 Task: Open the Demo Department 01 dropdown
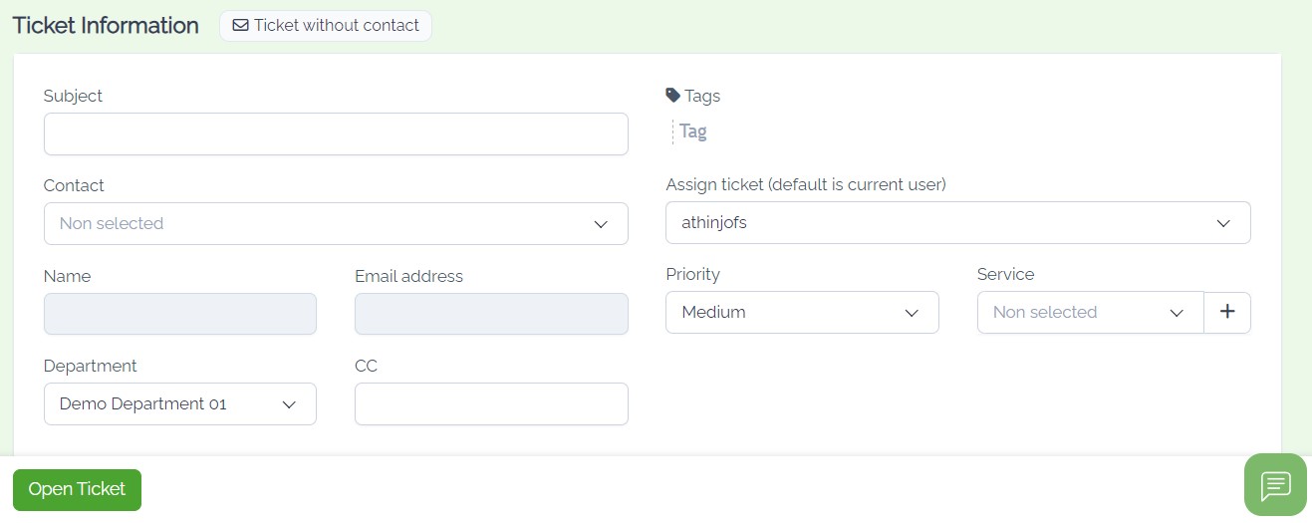tap(180, 403)
